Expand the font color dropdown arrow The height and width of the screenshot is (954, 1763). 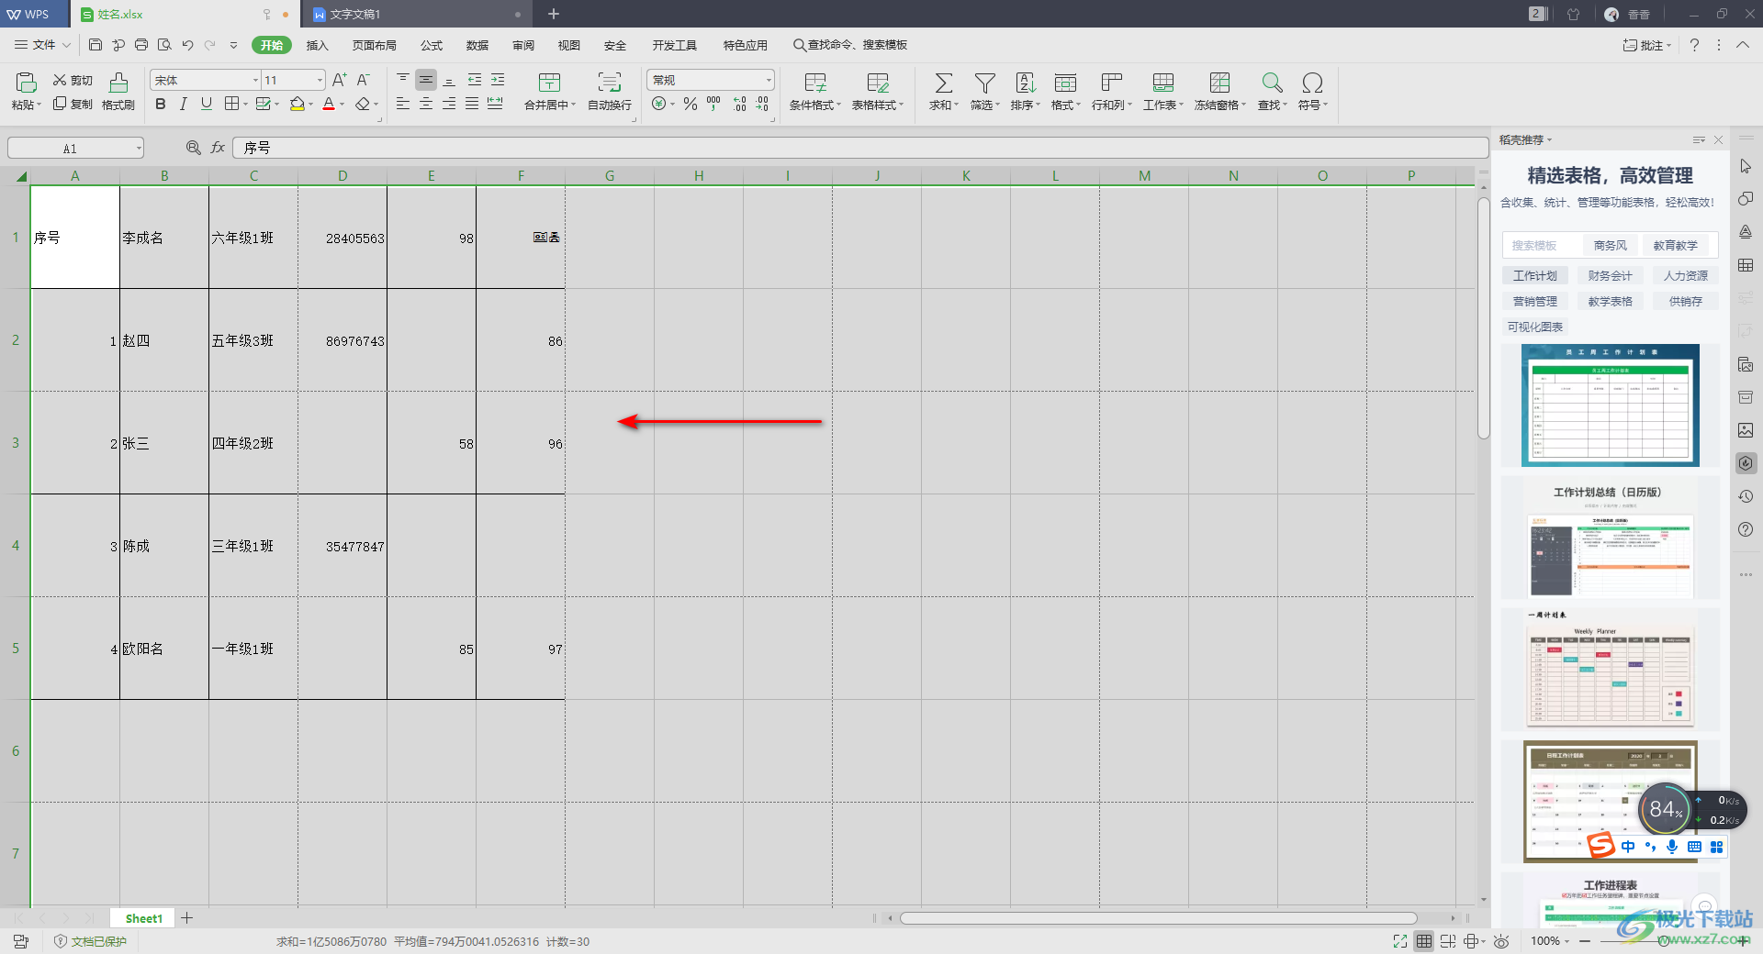[342, 105]
